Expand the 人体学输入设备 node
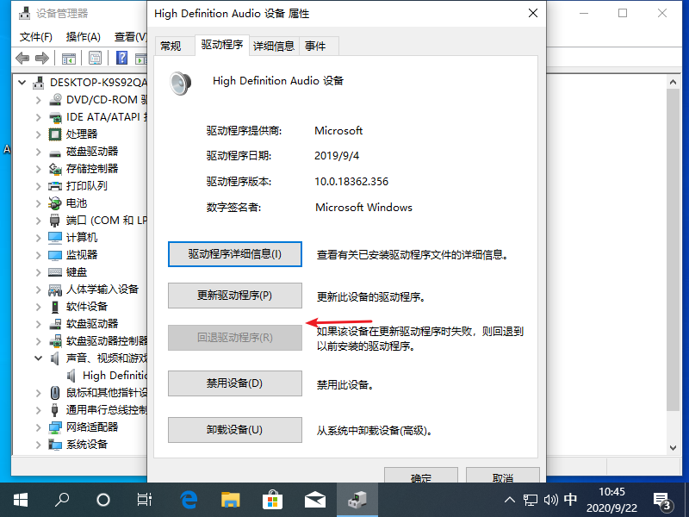Viewport: 689px width, 517px height. [39, 290]
